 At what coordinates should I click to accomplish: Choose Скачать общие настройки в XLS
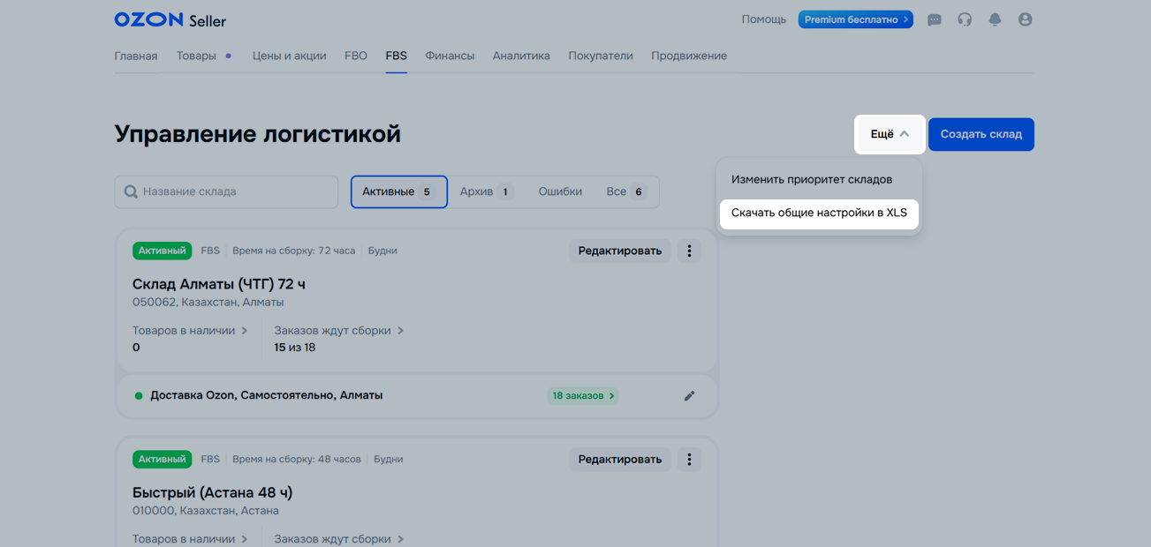click(x=819, y=213)
